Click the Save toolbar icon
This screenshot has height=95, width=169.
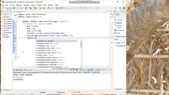8,8
